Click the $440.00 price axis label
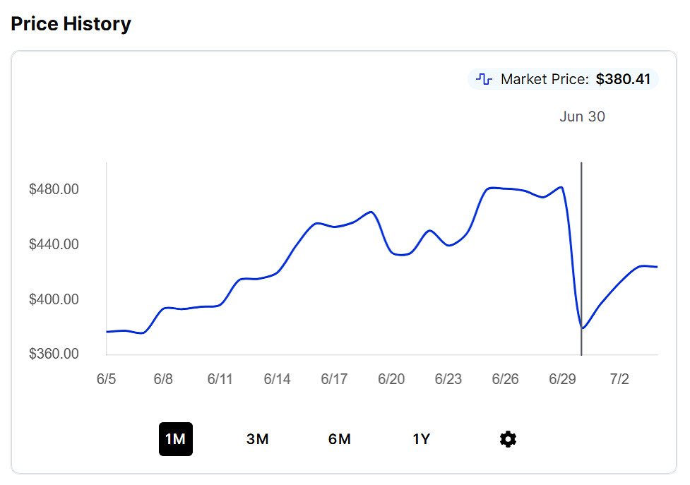This screenshot has height=485, width=690. point(54,244)
